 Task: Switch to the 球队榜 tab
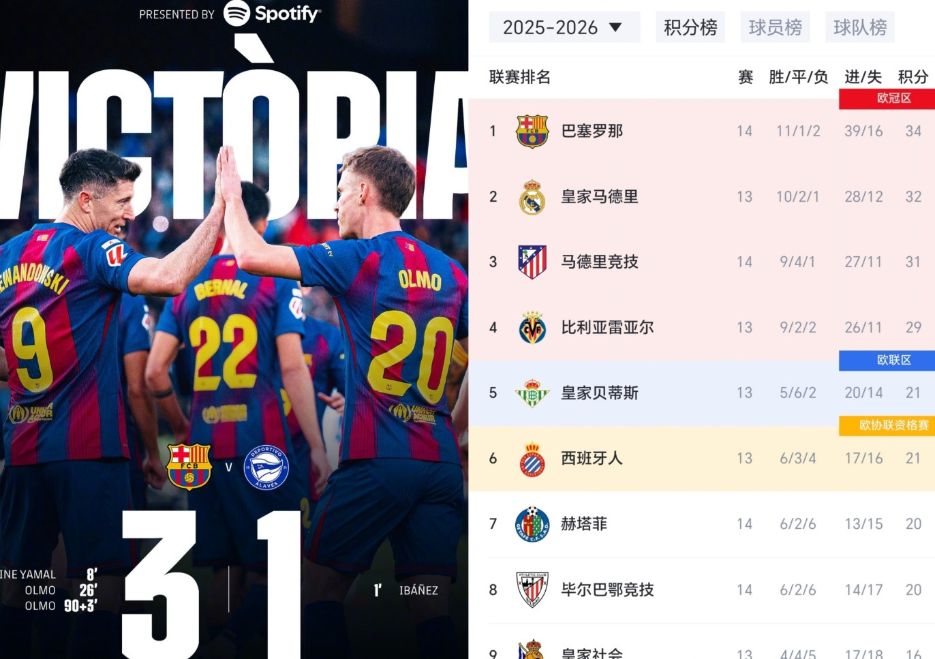click(x=860, y=27)
